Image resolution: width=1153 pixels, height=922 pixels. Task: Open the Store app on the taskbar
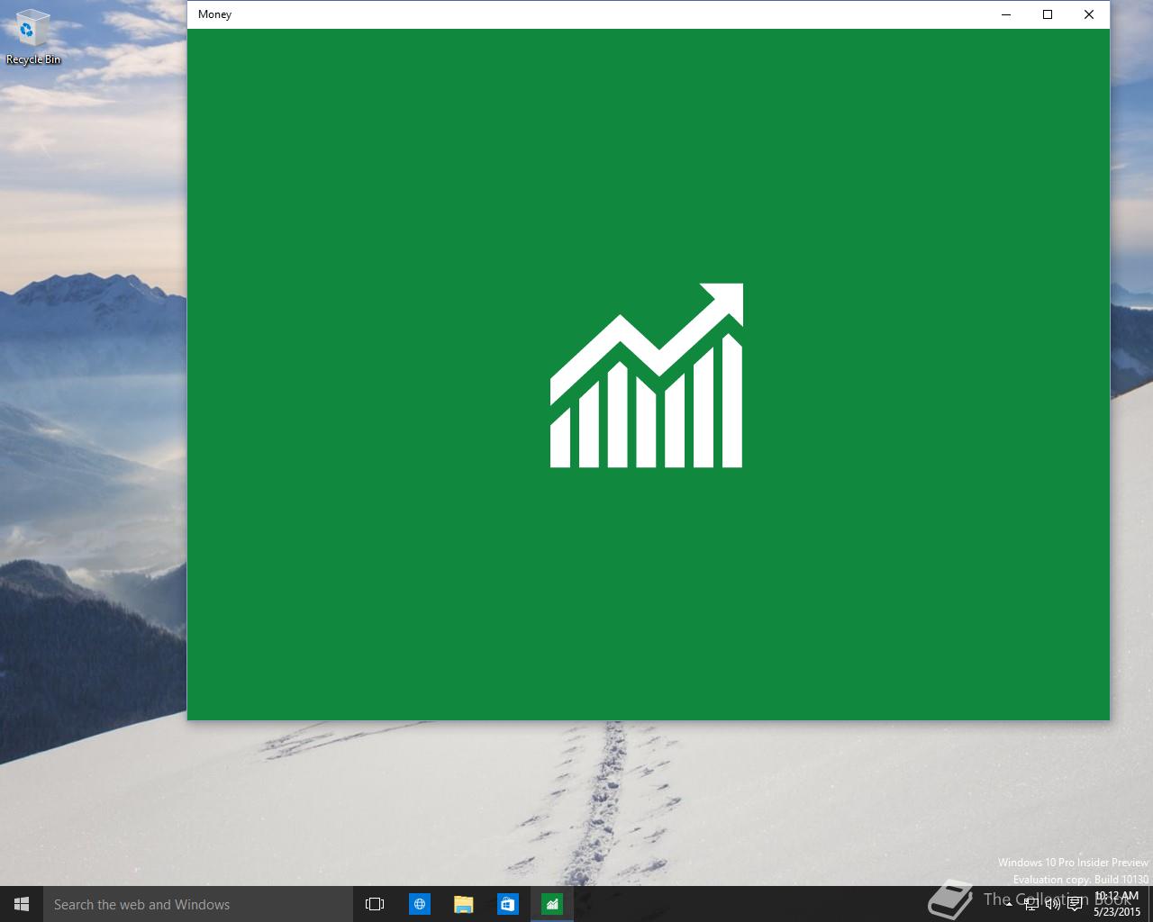pos(508,904)
